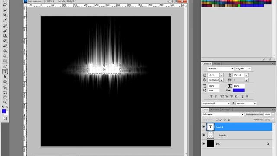Open the Regular font style dropdown
277x156 pixels.
coord(249,68)
